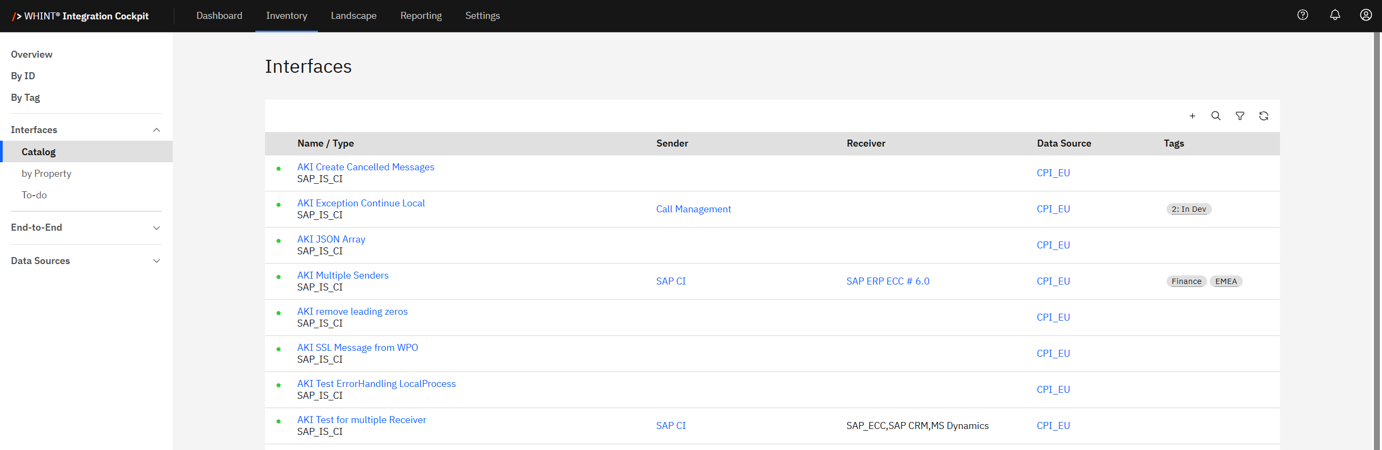Click the SAP ERP ECC # 6.0 receiver
Image resolution: width=1382 pixels, height=450 pixels.
point(888,281)
